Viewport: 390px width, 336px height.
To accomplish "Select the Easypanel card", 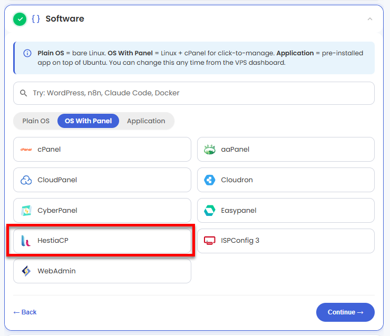I will 286,211.
